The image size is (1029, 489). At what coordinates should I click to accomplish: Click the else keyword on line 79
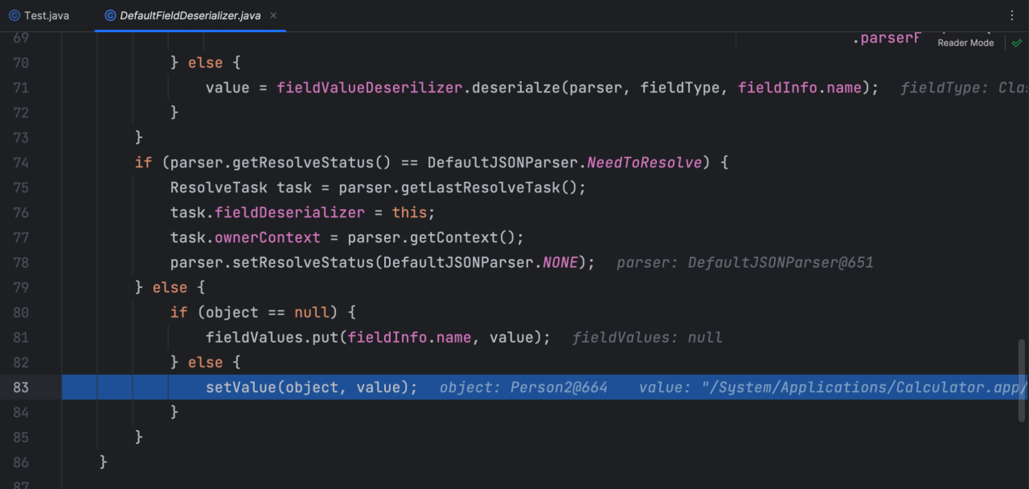(x=170, y=288)
